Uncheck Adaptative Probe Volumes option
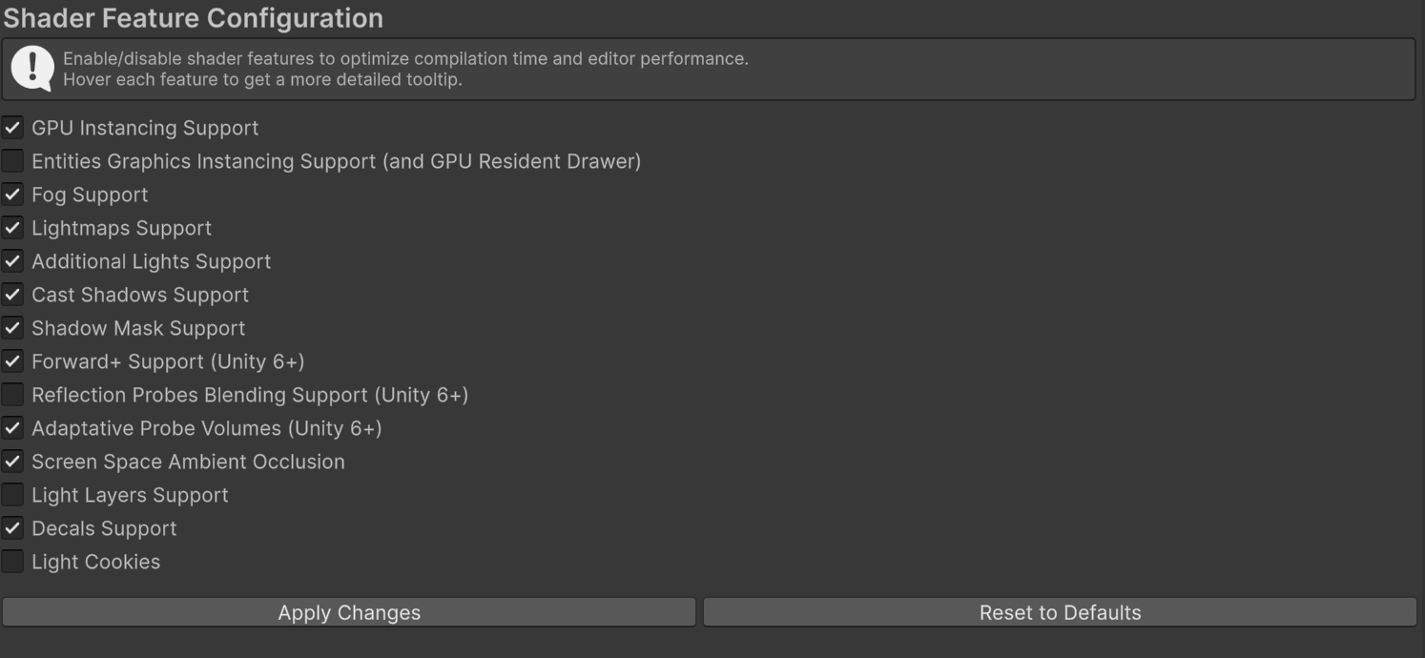Viewport: 1425px width, 658px height. point(12,428)
